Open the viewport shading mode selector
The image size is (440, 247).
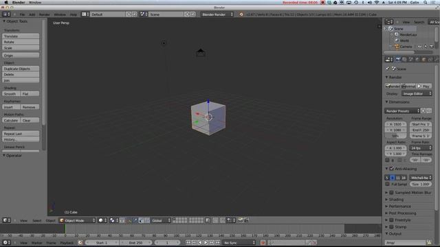(102, 220)
